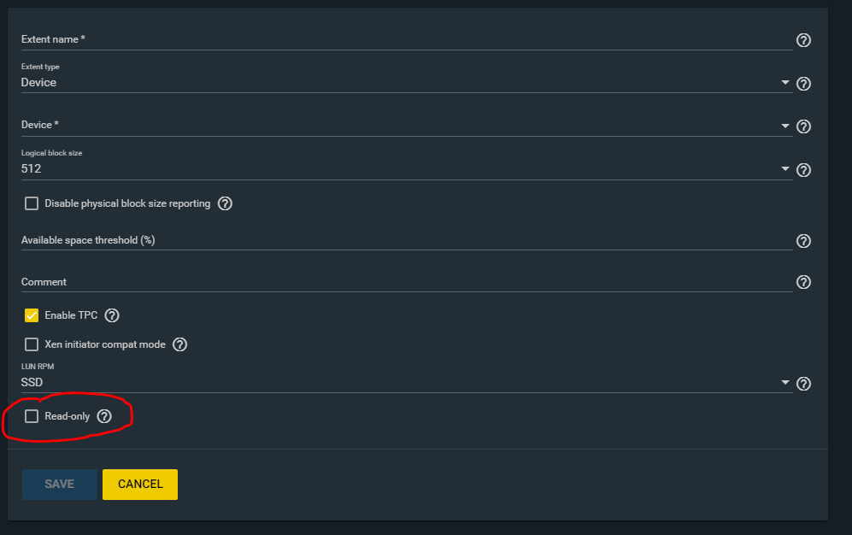This screenshot has height=535, width=852.
Task: Click help icon beside Device dropdown
Action: (803, 126)
